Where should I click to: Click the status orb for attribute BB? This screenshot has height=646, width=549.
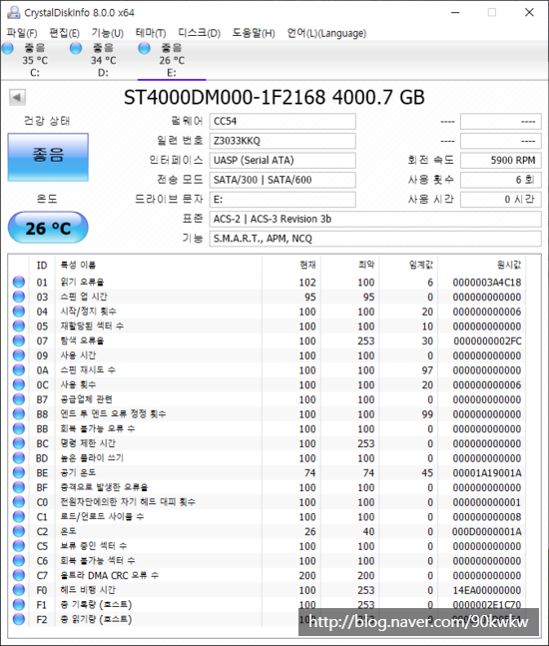19,428
